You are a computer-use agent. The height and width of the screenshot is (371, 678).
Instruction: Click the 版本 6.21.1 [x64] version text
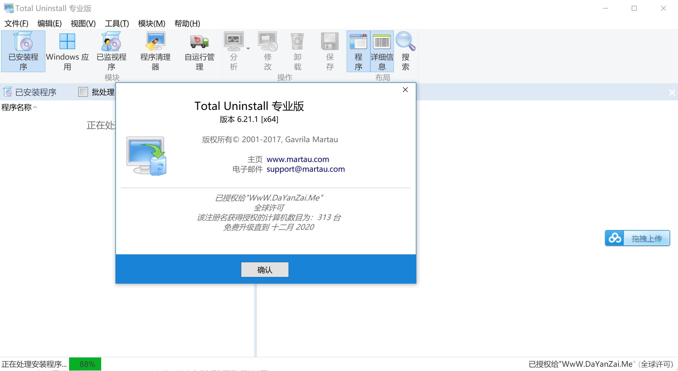click(x=249, y=119)
